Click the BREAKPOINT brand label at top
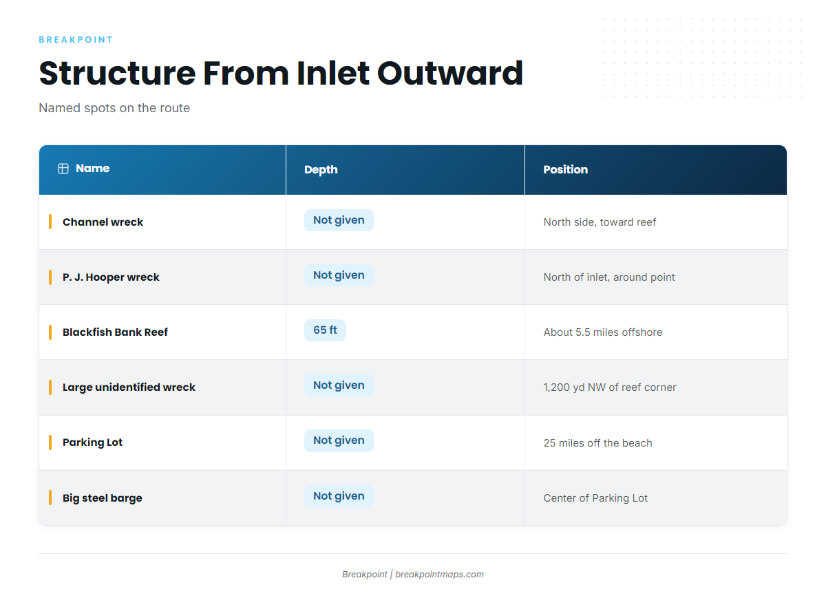The image size is (826, 598). [76, 40]
